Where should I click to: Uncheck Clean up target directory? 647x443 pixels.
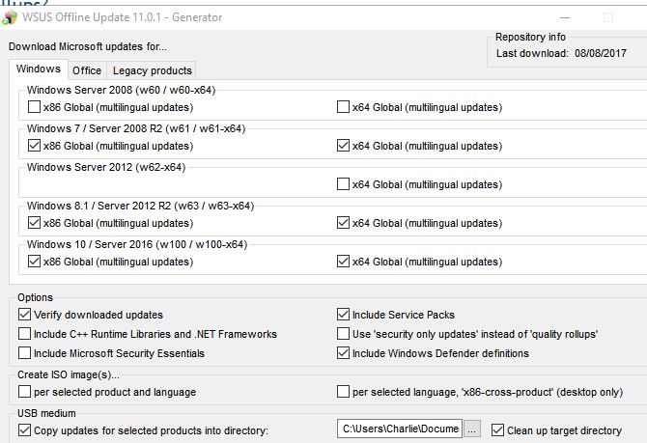pyautogui.click(x=498, y=429)
